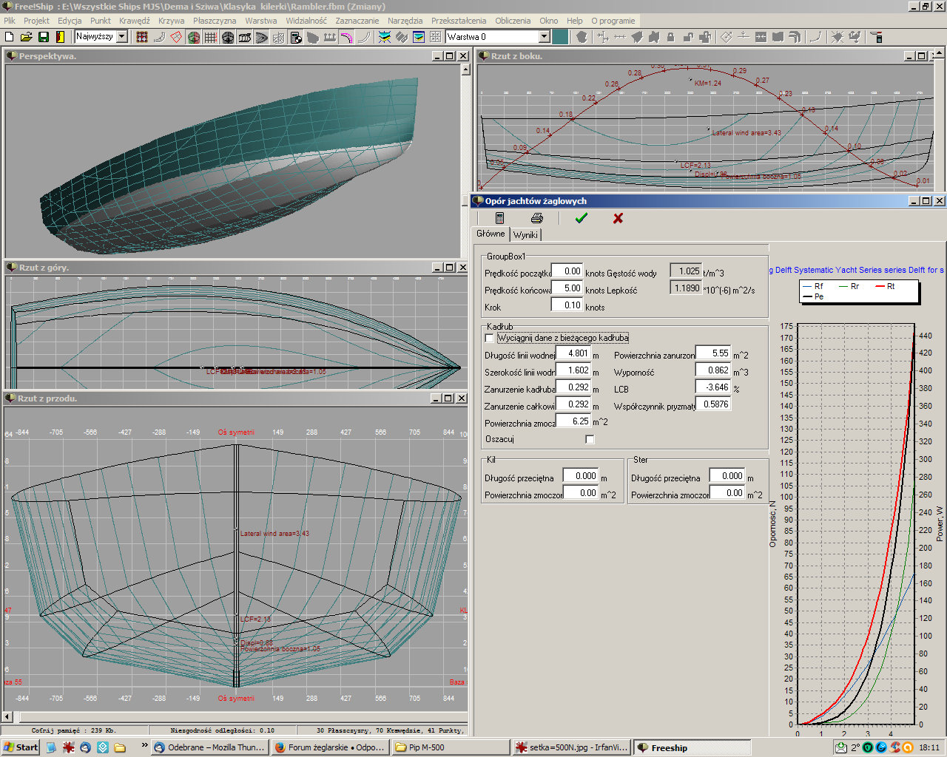Click the Save file floppy disk icon
The height and width of the screenshot is (757, 947).
coord(44,37)
